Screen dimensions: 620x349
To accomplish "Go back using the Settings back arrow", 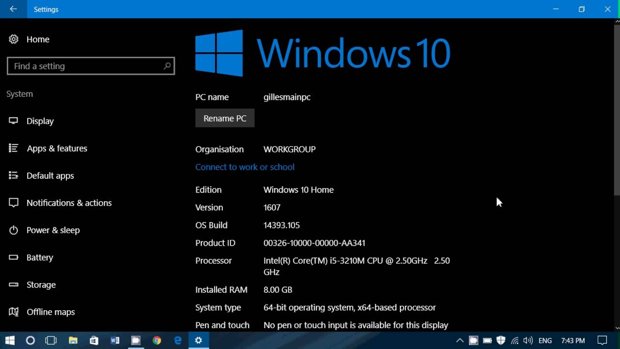I will pyautogui.click(x=13, y=9).
